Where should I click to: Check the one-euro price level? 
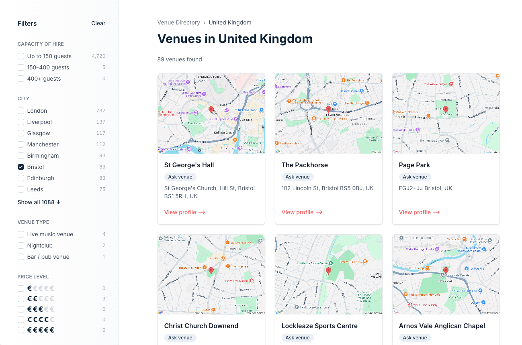21,288
